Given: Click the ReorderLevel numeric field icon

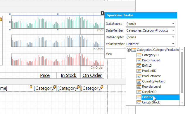Looking at the screenshot, I should (x=139, y=87).
